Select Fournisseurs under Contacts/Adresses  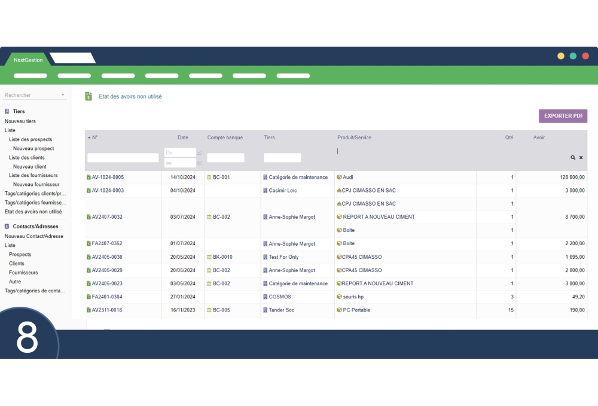click(23, 272)
